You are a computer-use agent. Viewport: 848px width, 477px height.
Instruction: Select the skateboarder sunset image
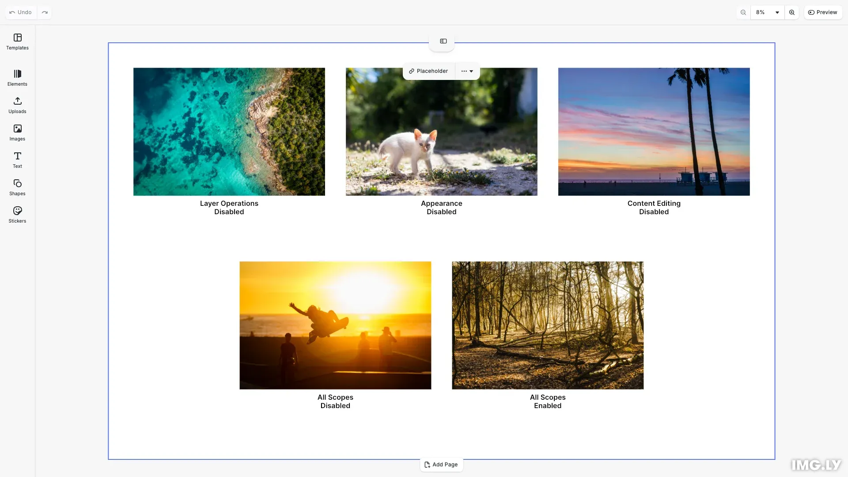coord(335,325)
